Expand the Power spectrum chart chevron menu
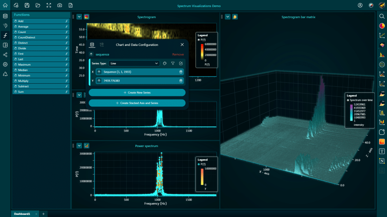 [79, 146]
